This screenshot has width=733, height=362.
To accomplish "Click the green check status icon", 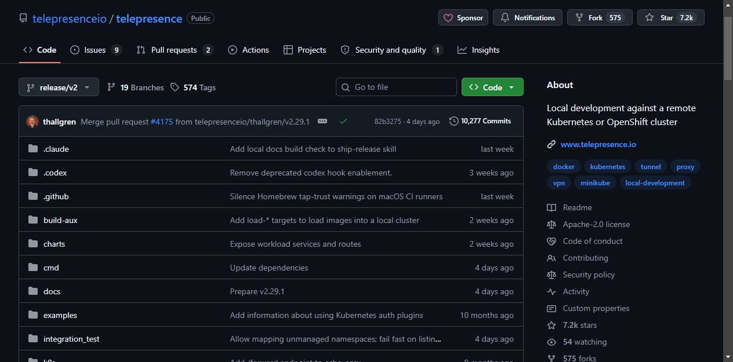I will tap(343, 122).
